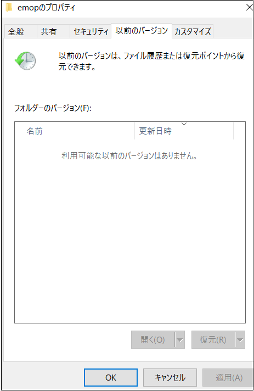The width and height of the screenshot is (254, 391).
Task: Expand the 復元(R) dropdown arrow
Action: tap(240, 339)
